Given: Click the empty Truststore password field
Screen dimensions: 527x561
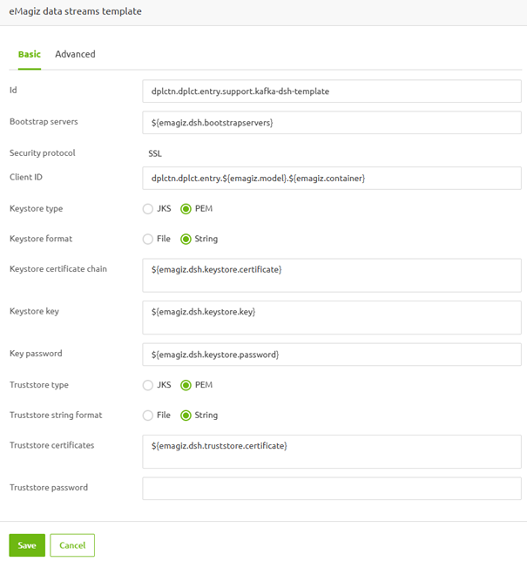Looking at the screenshot, I should (x=332, y=489).
